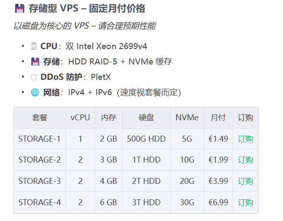Image resolution: width=283 pixels, height=221 pixels.
Task: Click 订购 for the STORAGE-3 plan
Action: click(245, 181)
